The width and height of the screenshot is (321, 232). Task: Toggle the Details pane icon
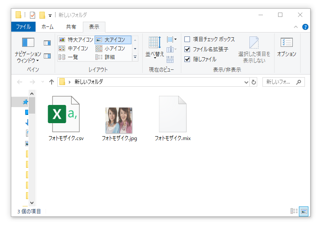(x=47, y=56)
